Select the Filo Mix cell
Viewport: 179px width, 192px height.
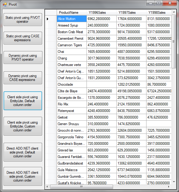point(72,104)
